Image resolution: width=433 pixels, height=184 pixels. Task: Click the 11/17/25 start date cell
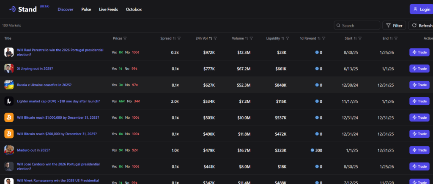point(350,101)
